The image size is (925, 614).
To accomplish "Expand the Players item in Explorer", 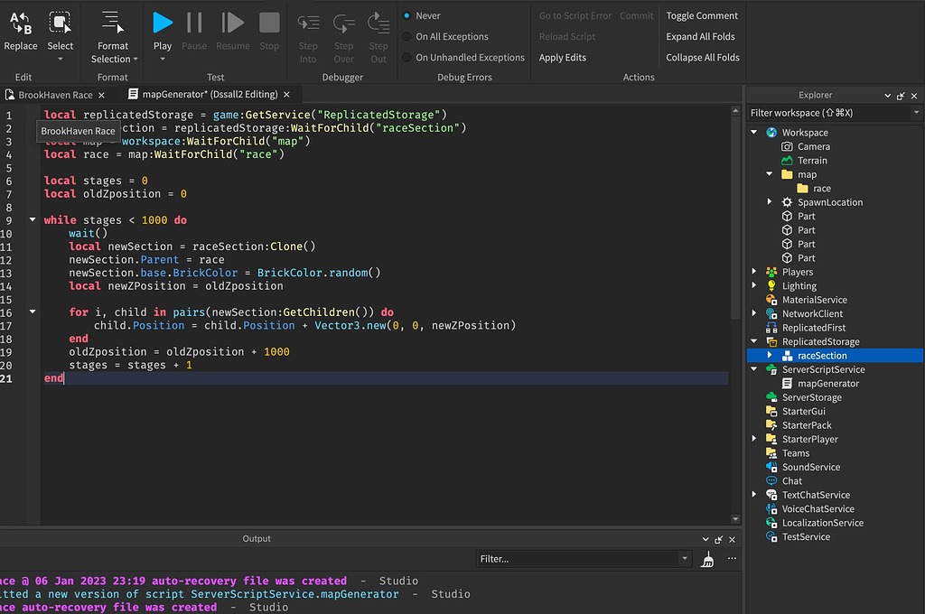I will [755, 271].
